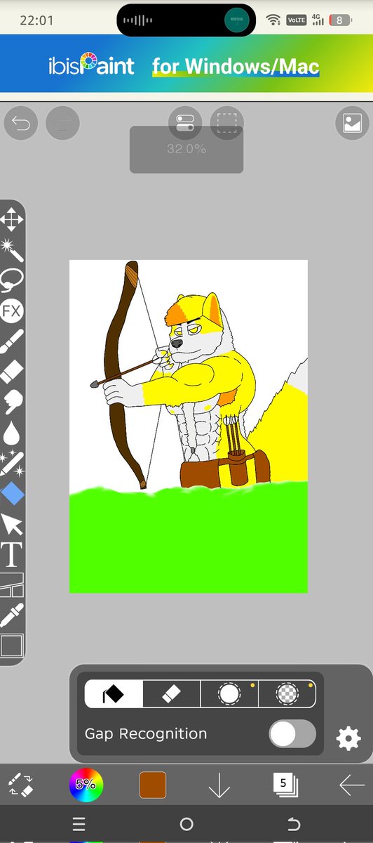
Task: Tap the Android back navigation button
Action: (x=294, y=824)
